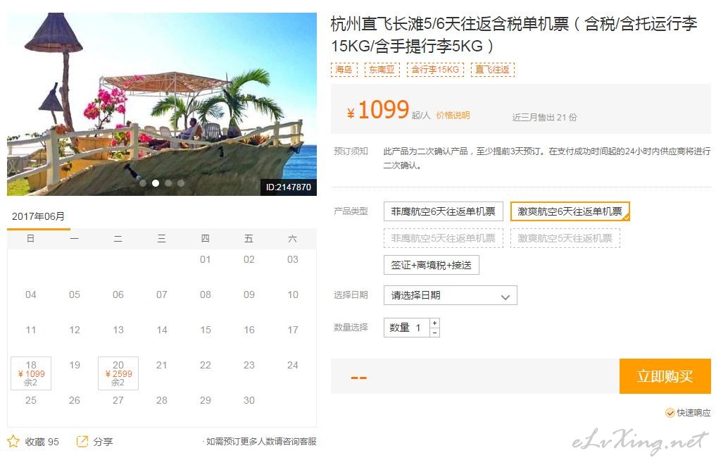Viewport: 716px width, 465px height.
Task: Click the share icon
Action: pyautogui.click(x=82, y=441)
